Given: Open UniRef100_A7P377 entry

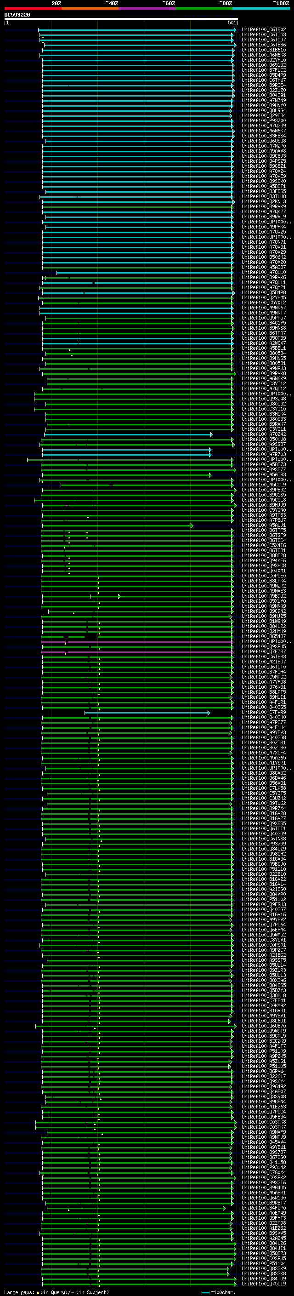Looking at the screenshot, I should click(264, 722).
